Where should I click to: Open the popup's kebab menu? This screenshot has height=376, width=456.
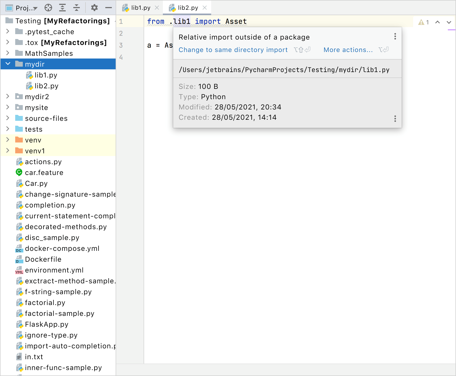pyautogui.click(x=395, y=37)
